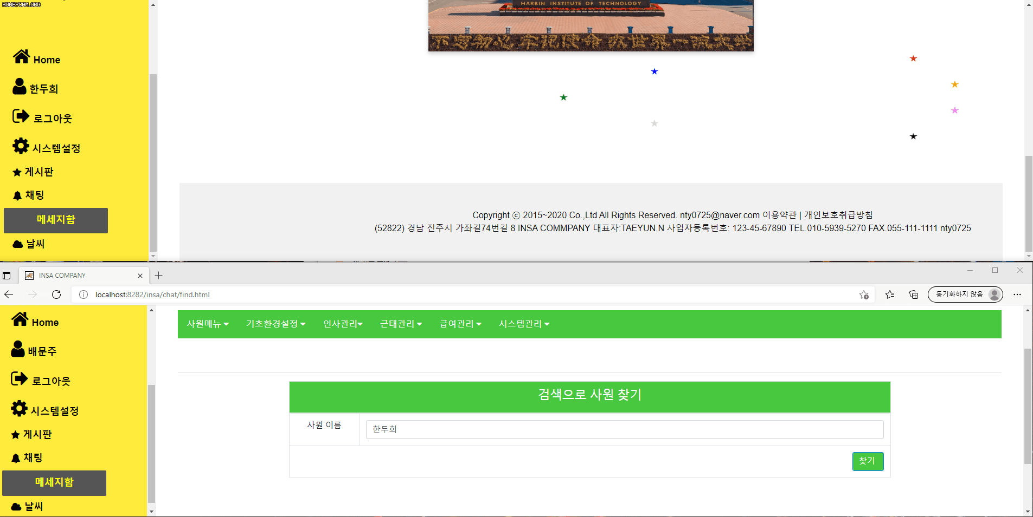Open 시스템설정 gear in the top window
The height and width of the screenshot is (517, 1033).
click(x=21, y=146)
